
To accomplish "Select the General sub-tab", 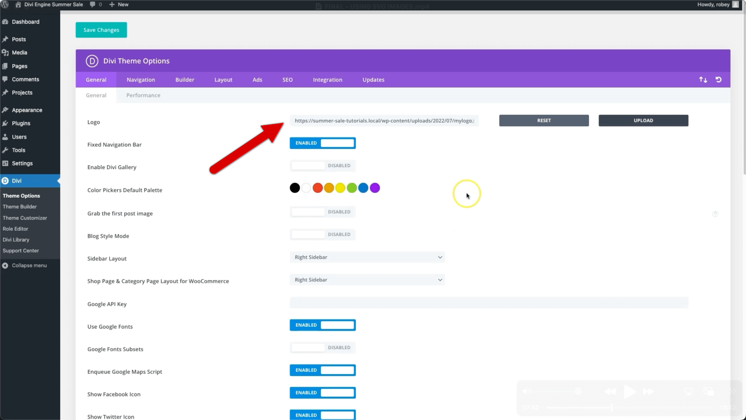I will pos(96,95).
